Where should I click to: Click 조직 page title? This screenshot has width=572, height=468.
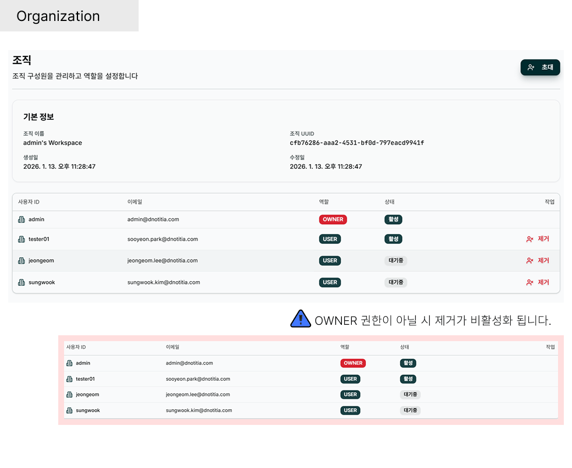[22, 60]
